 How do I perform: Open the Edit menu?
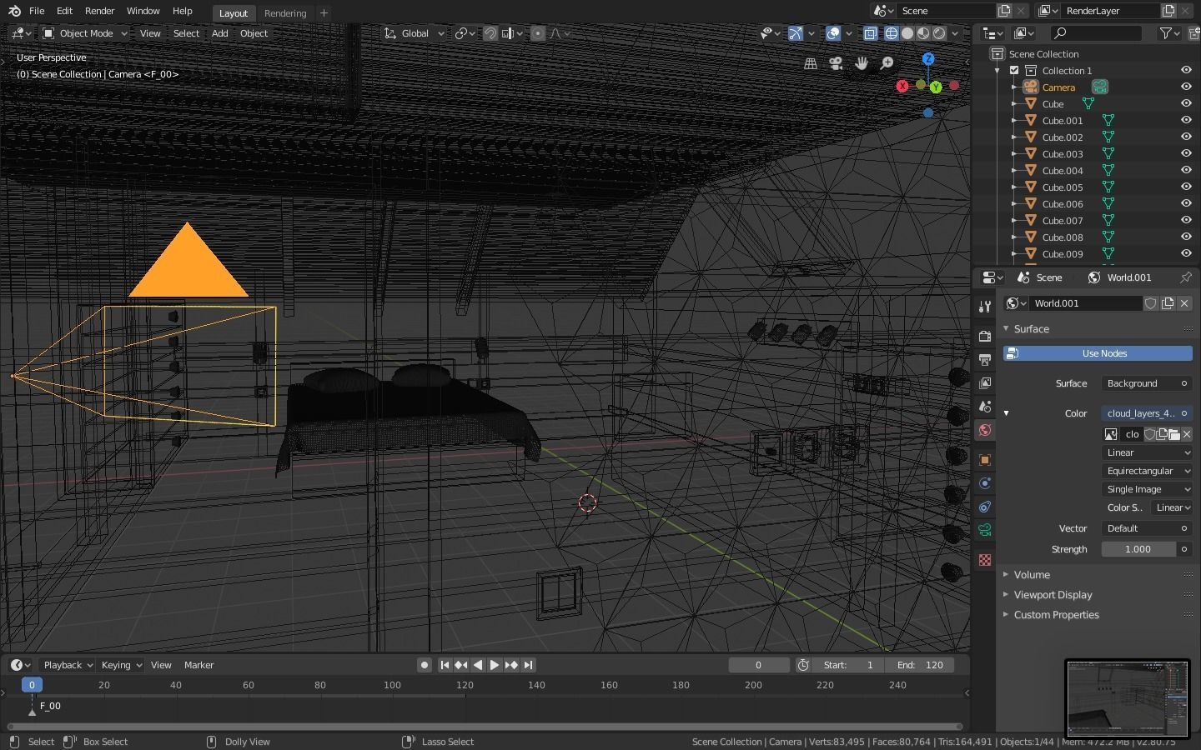(64, 11)
